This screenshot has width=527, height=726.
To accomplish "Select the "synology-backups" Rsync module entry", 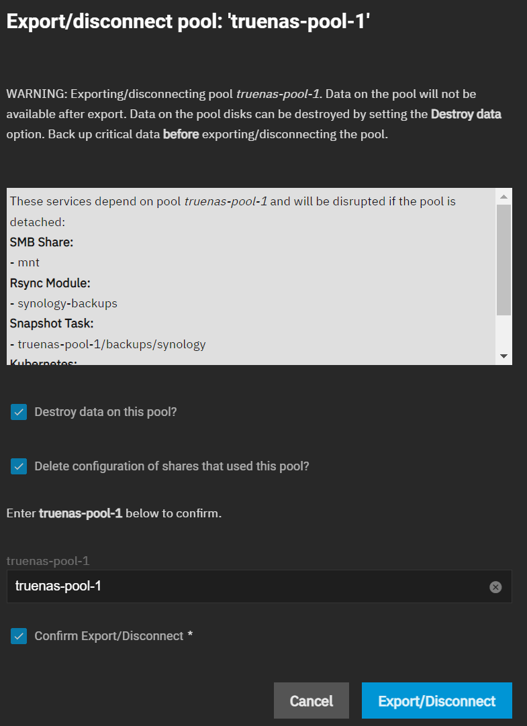I will click(67, 303).
